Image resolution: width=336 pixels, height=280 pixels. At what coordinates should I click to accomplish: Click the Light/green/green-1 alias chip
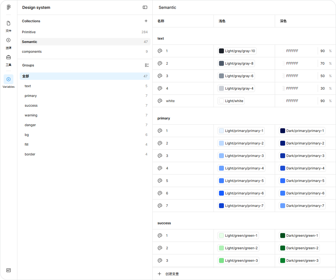point(238,236)
